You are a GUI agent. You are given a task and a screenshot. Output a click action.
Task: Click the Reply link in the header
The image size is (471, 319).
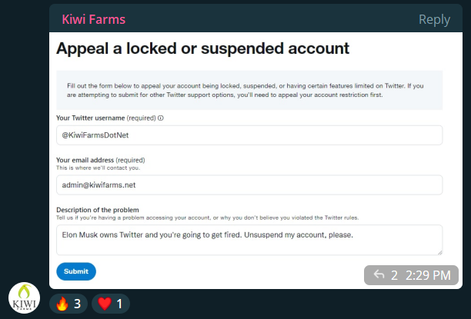coord(434,19)
